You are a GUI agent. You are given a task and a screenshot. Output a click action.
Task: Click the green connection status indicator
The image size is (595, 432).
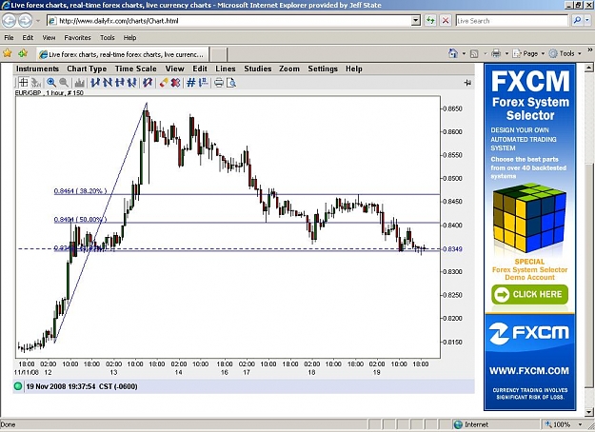pos(18,386)
